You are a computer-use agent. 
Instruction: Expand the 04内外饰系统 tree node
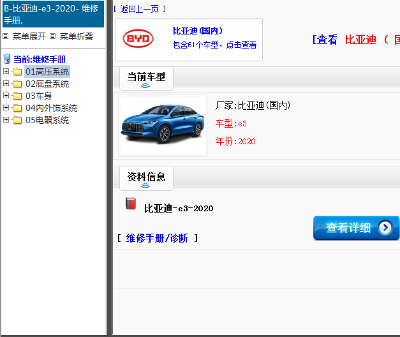tap(6, 107)
